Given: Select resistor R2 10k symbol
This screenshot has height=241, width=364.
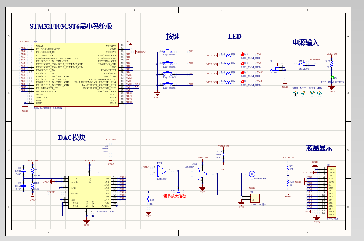Looking at the screenshot, I should tap(288, 168).
